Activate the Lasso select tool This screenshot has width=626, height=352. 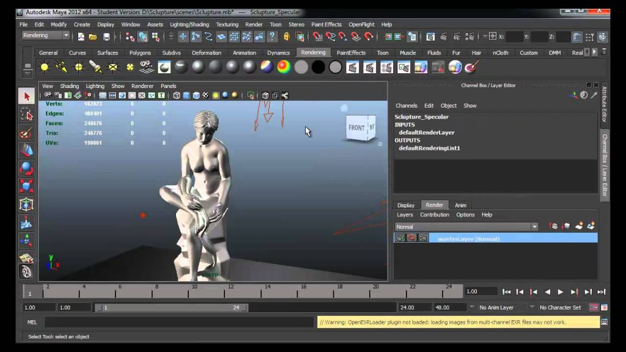coord(26,115)
